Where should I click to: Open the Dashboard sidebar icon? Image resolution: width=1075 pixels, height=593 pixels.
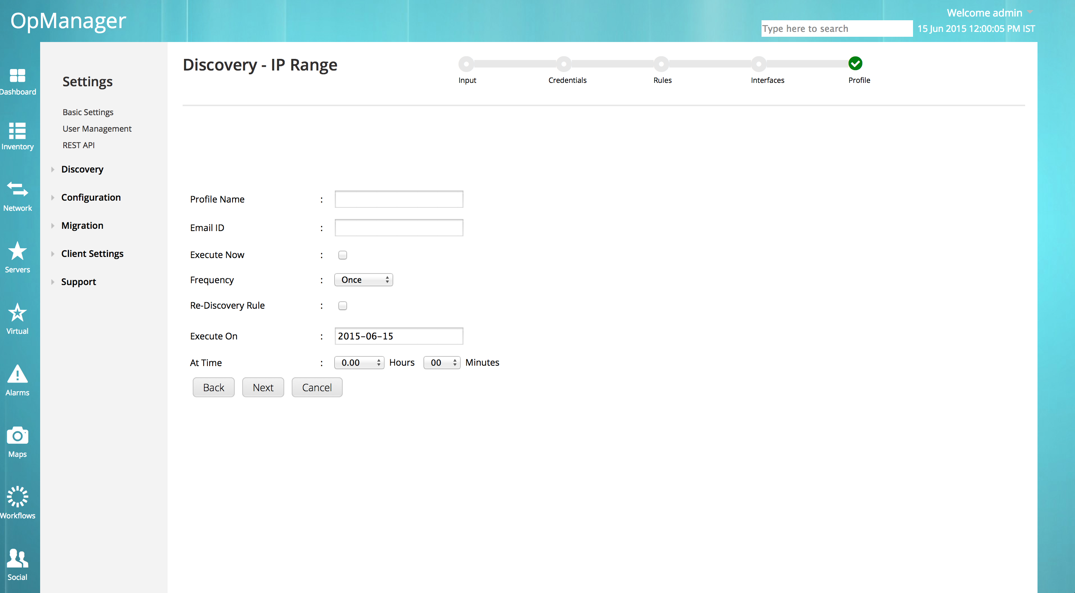pos(17,76)
